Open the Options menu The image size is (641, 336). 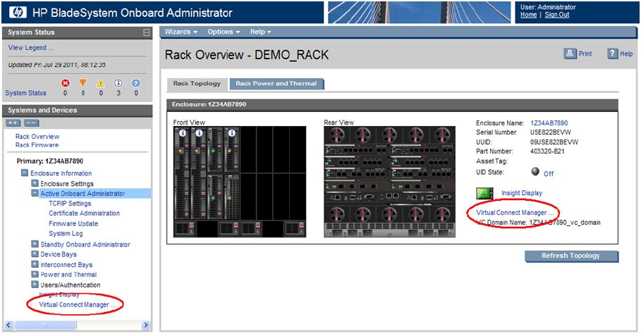(x=224, y=32)
